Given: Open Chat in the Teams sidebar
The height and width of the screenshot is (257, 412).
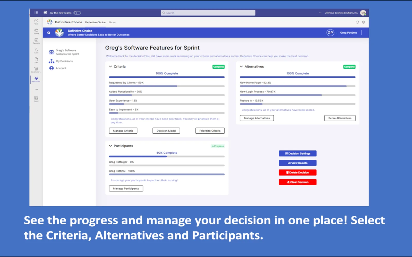Looking at the screenshot, I should click(36, 22).
